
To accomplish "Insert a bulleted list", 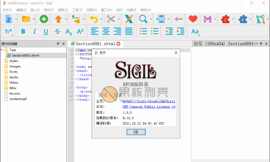I will 143,31.
